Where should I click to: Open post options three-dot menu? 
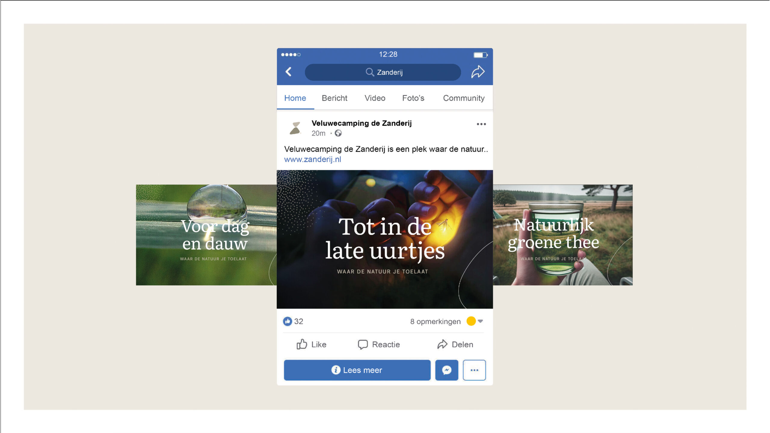481,124
